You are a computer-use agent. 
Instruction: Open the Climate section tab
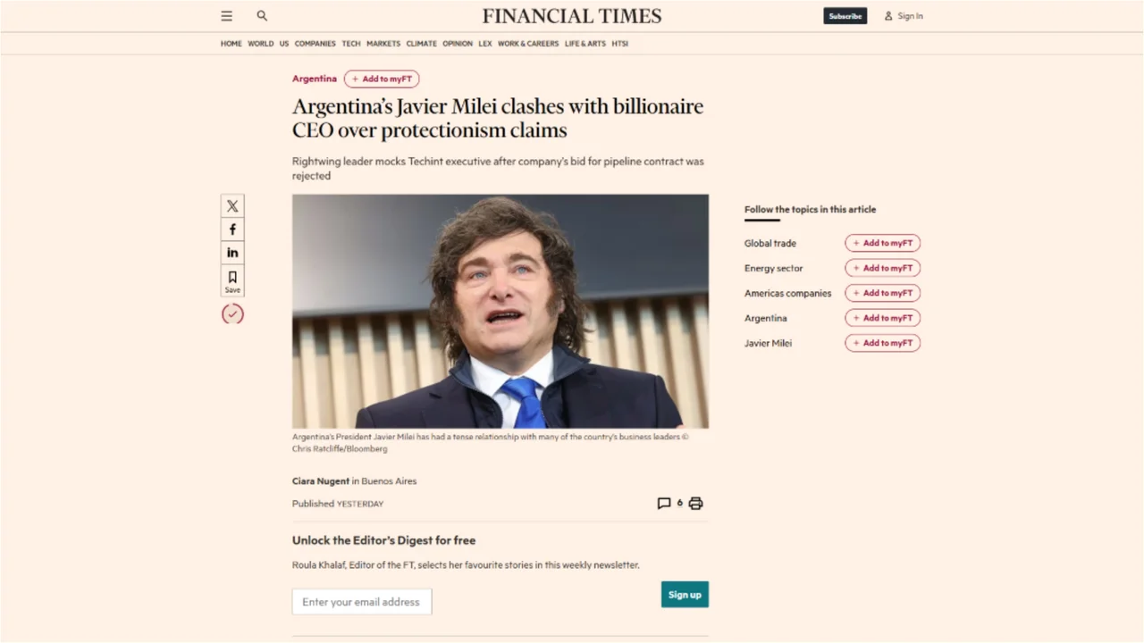point(421,43)
